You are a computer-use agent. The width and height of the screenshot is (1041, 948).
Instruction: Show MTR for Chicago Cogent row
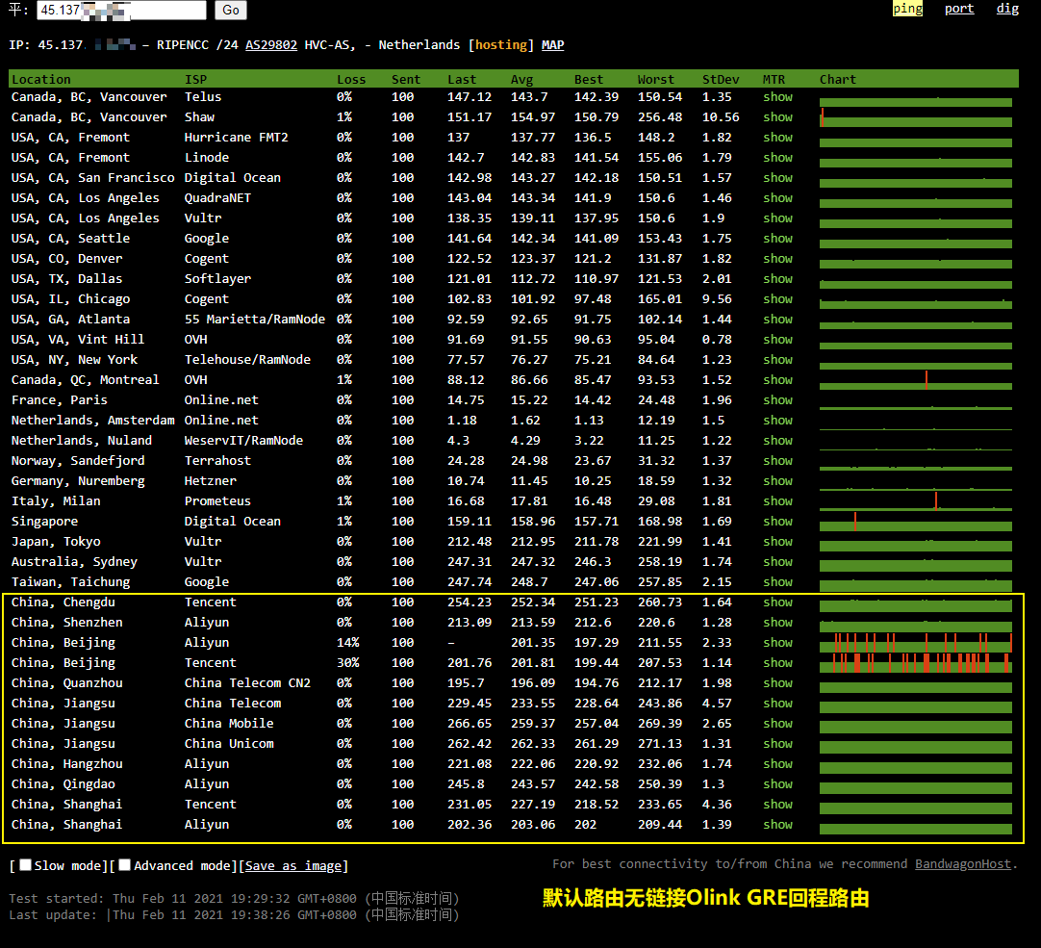pyautogui.click(x=777, y=299)
